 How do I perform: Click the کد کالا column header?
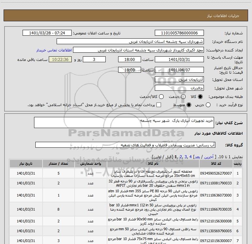coord(216,163)
